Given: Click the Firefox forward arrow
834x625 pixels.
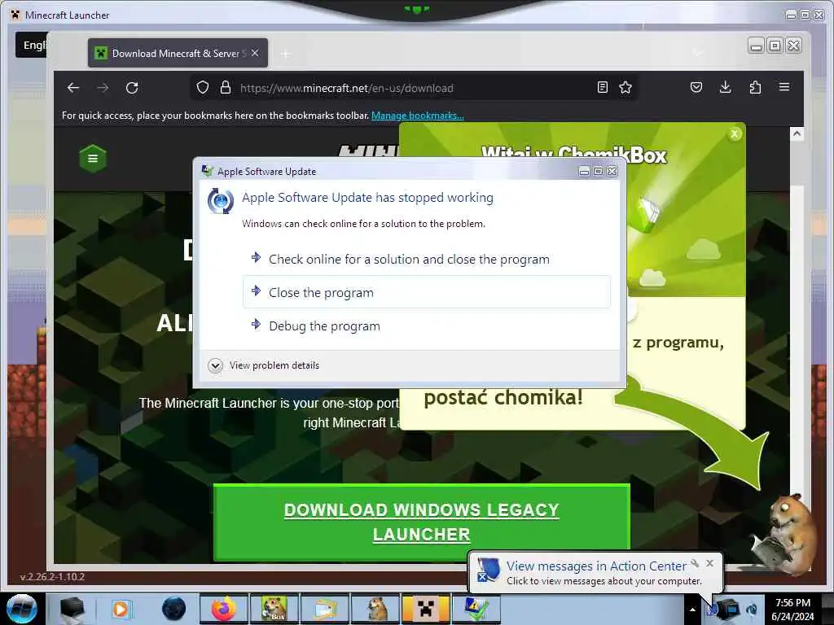Looking at the screenshot, I should pyautogui.click(x=103, y=88).
